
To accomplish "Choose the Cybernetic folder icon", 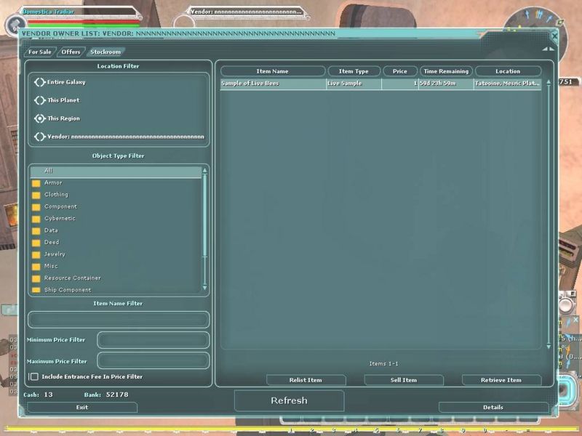I will tap(36, 219).
